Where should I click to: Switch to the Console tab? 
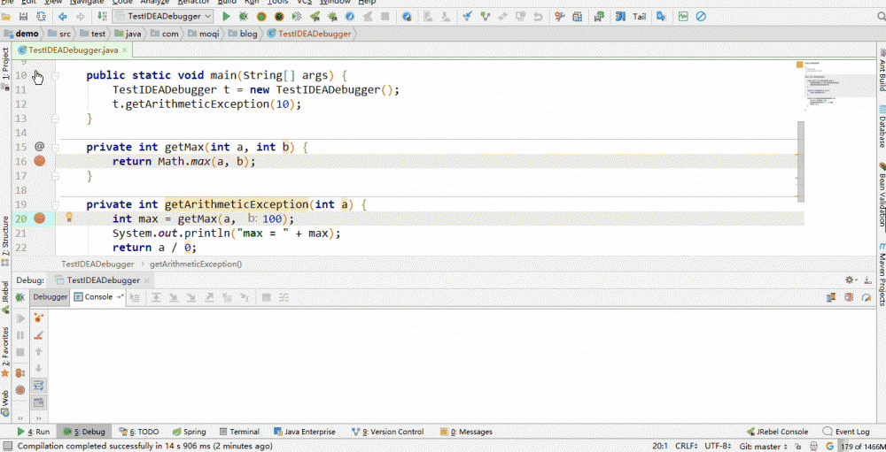(x=99, y=297)
